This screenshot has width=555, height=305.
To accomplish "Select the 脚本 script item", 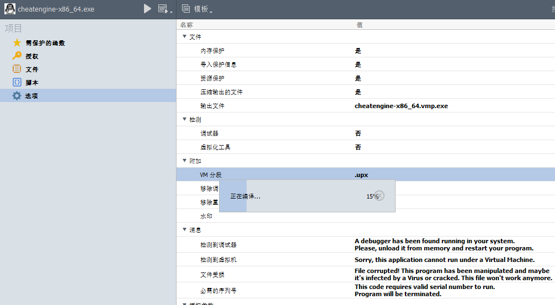I will 88,82.
